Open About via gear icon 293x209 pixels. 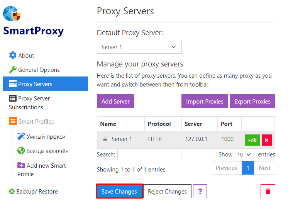[x=13, y=55]
